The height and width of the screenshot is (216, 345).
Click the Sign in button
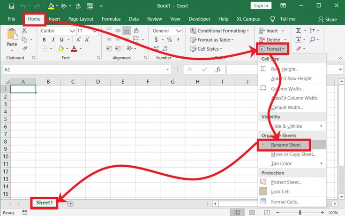tap(261, 6)
